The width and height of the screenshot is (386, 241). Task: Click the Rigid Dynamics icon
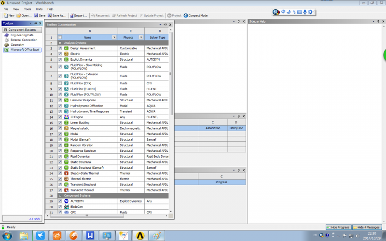pyautogui.click(x=66, y=156)
